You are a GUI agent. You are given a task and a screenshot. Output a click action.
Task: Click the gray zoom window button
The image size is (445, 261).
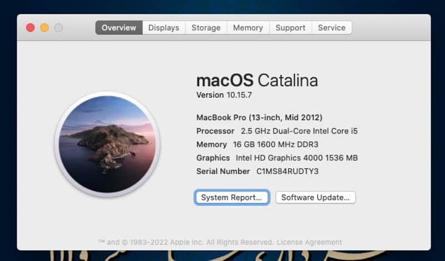click(58, 28)
